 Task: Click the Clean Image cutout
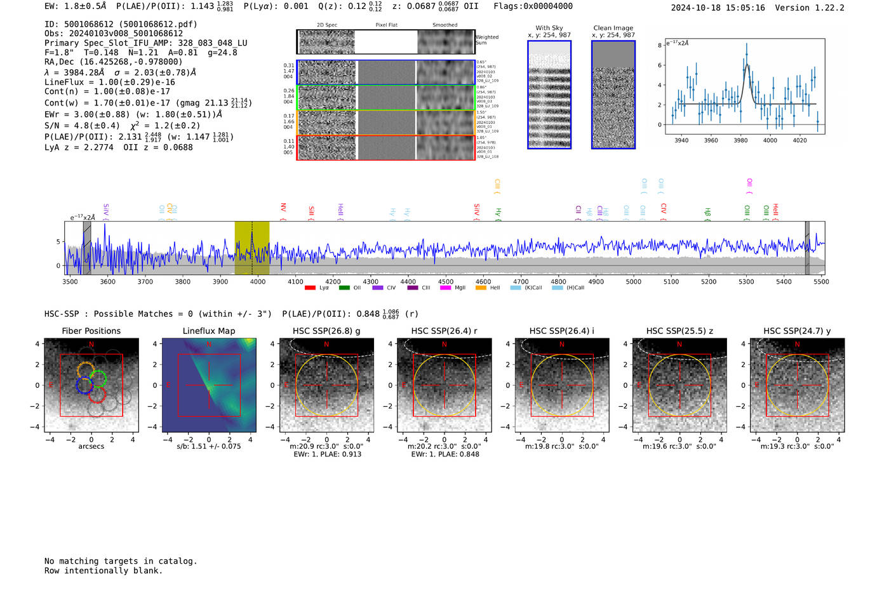pos(613,95)
